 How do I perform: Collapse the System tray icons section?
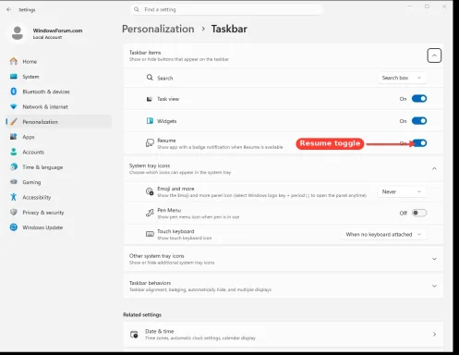(x=434, y=168)
